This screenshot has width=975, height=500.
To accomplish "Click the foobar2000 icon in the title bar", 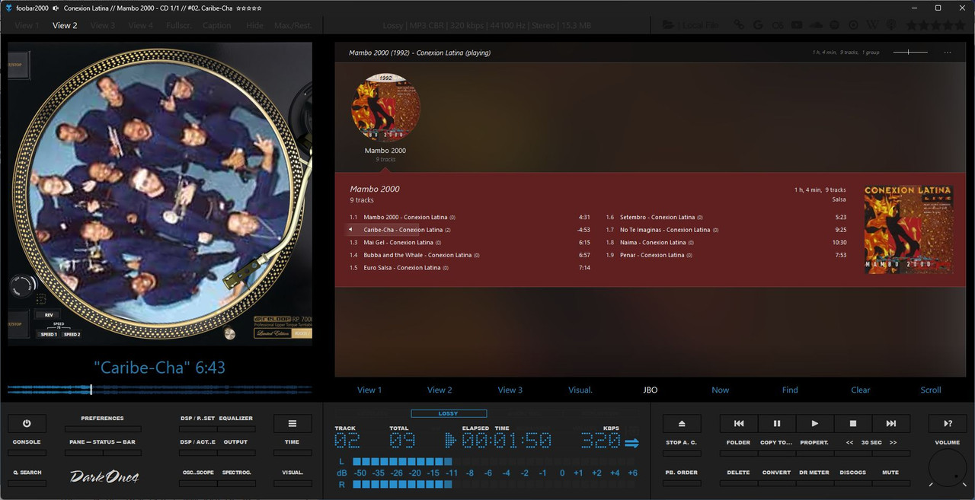I will click(x=8, y=8).
